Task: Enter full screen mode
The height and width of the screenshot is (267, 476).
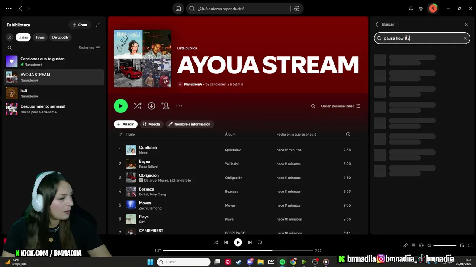Action: click(470, 245)
